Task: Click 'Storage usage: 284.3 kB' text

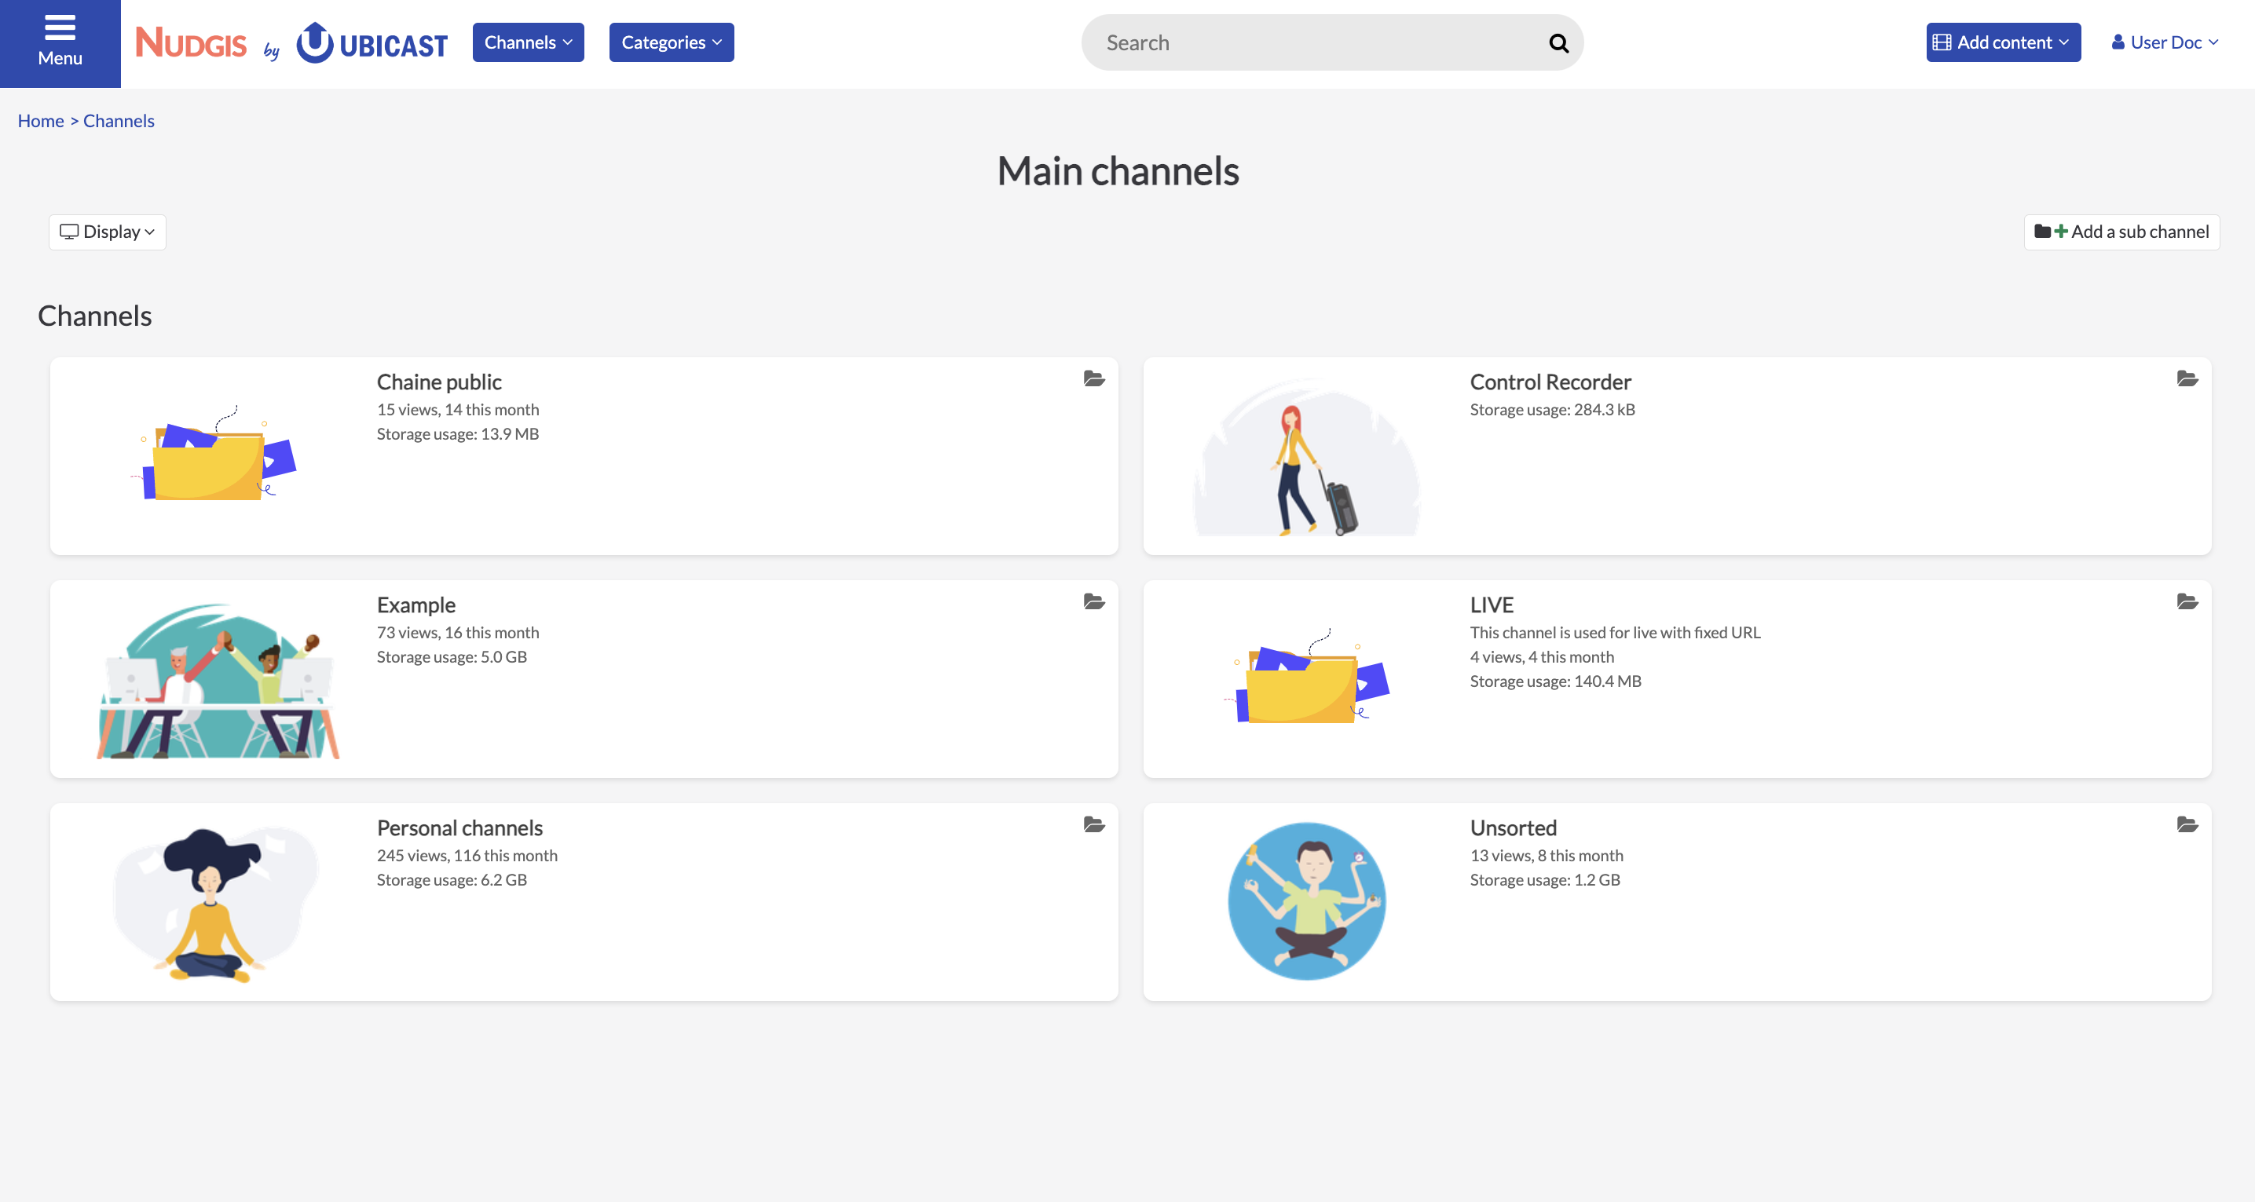Action: [x=1552, y=409]
